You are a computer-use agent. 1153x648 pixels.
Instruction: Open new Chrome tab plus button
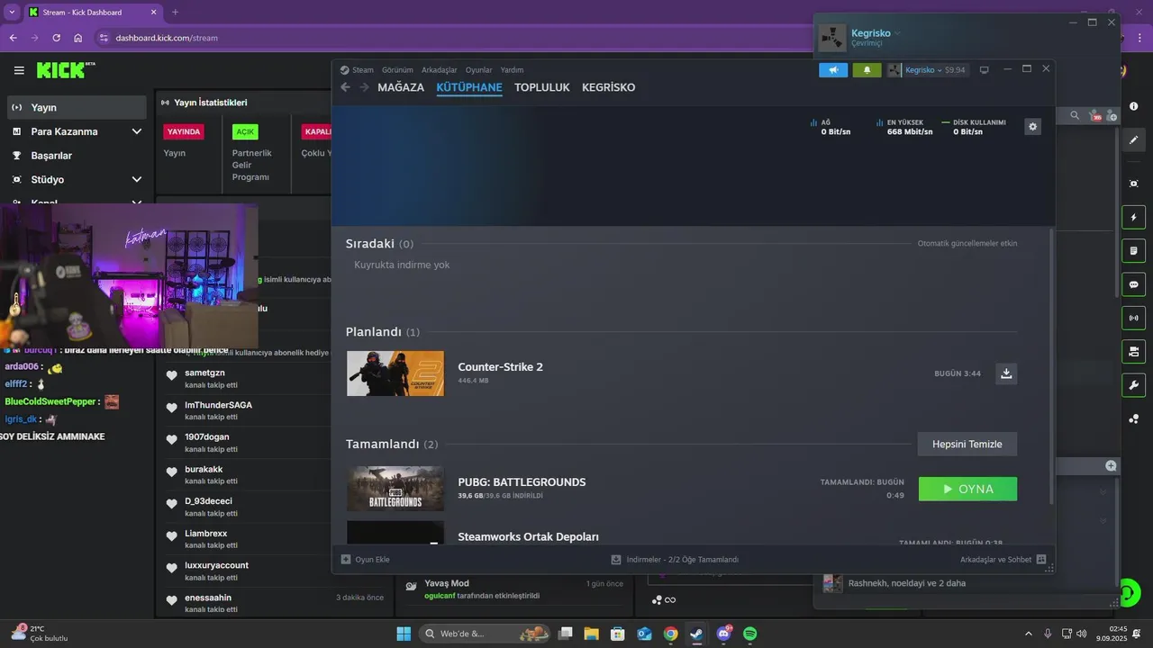[175, 12]
